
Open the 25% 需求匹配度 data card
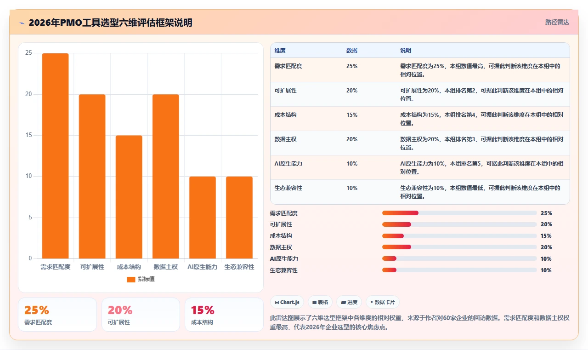tap(57, 315)
